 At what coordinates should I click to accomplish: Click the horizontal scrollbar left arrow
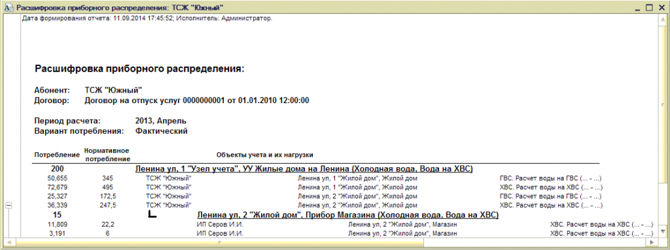coord(9,242)
